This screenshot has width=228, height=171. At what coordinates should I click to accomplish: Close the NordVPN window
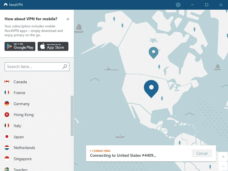pos(221,5)
